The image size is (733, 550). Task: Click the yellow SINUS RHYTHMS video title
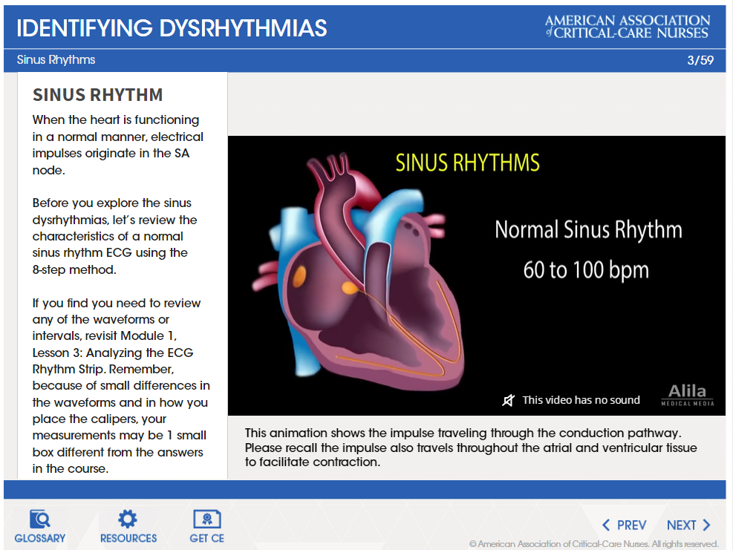point(467,163)
